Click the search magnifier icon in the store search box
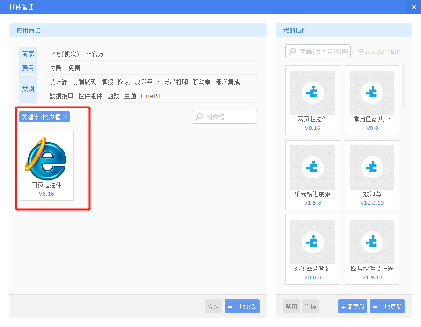Image resolution: width=421 pixels, height=327 pixels. (x=199, y=117)
